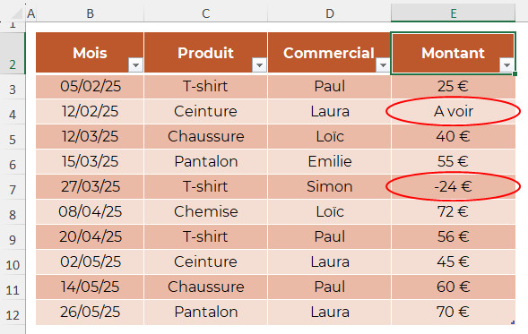Select row 7 header
The height and width of the screenshot is (334, 528).
tap(13, 189)
